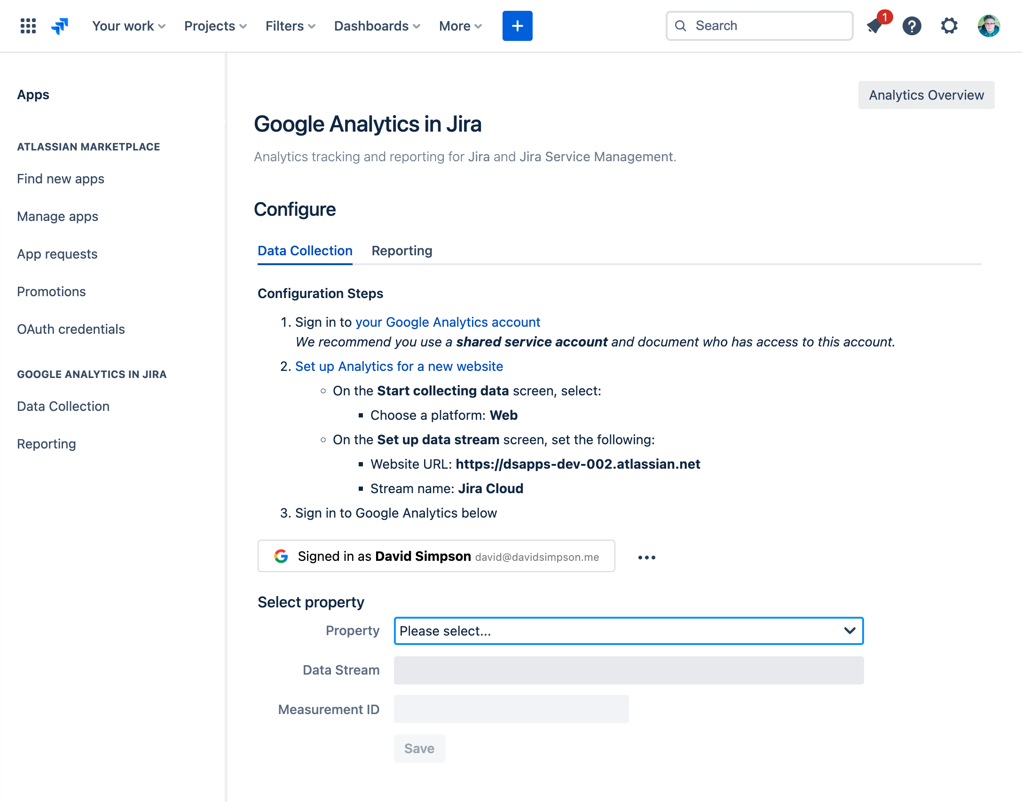The width and height of the screenshot is (1022, 802).
Task: Open the settings gear icon
Action: coord(949,26)
